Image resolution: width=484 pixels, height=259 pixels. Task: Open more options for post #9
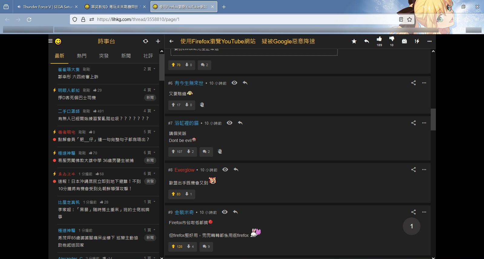coord(424,212)
